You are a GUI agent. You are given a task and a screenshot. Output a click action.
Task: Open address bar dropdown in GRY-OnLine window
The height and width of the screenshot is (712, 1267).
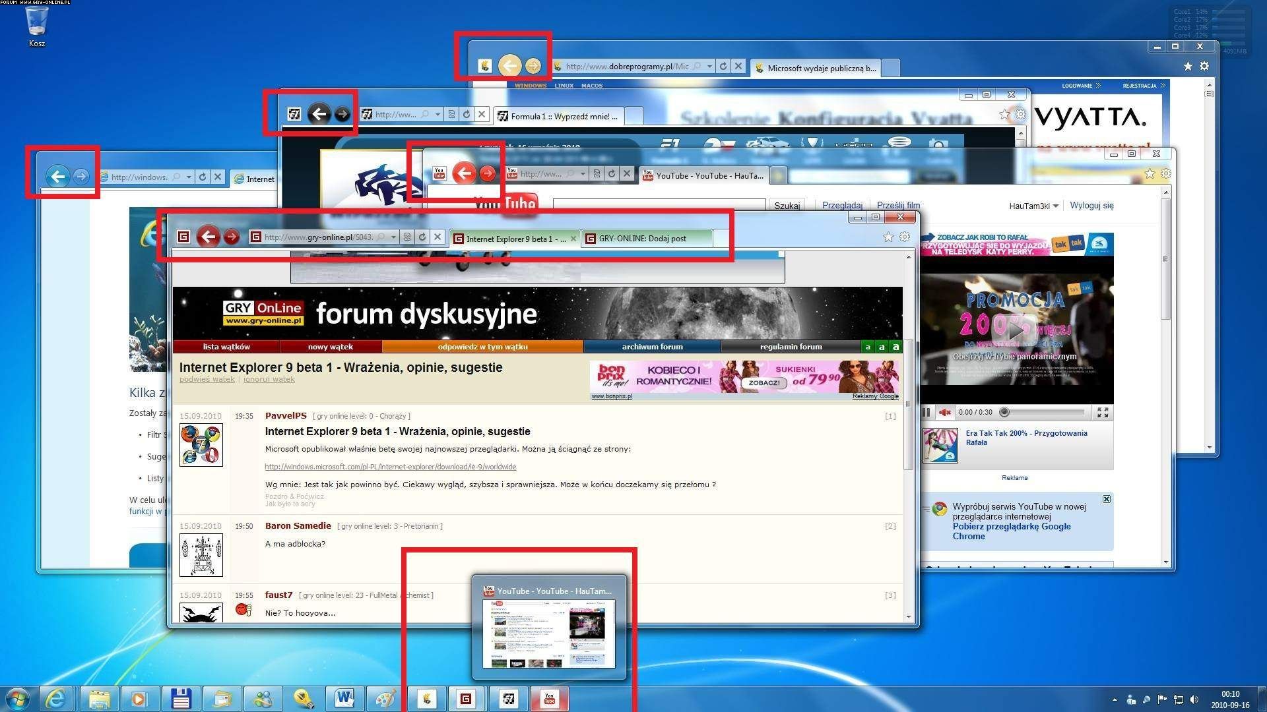click(x=393, y=237)
